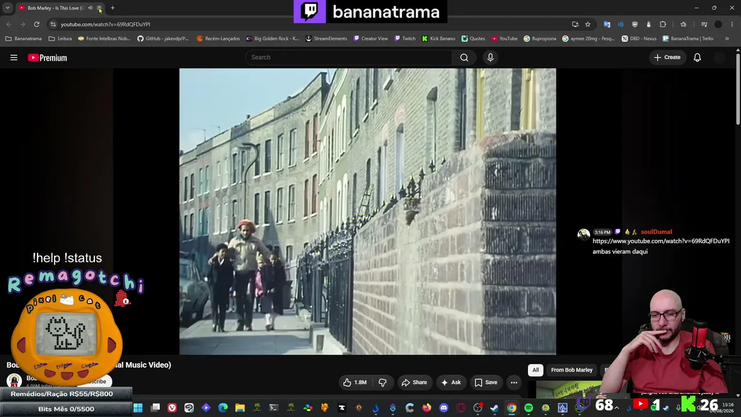Open the tab search dropdown arrow
741x417 pixels.
(8, 8)
